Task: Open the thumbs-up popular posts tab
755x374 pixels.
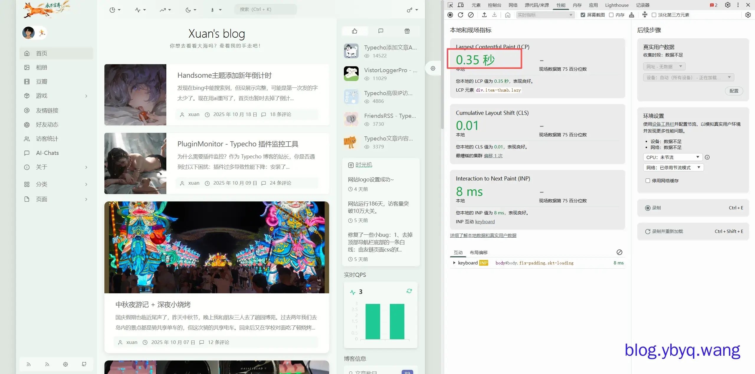Action: pyautogui.click(x=354, y=31)
